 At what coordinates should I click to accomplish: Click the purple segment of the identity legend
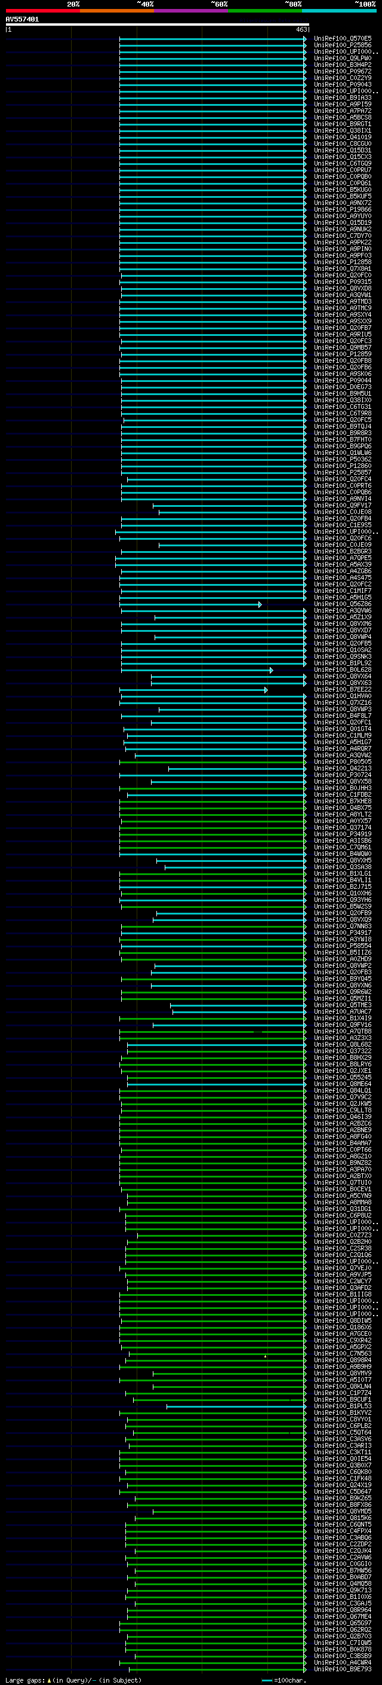click(x=190, y=11)
